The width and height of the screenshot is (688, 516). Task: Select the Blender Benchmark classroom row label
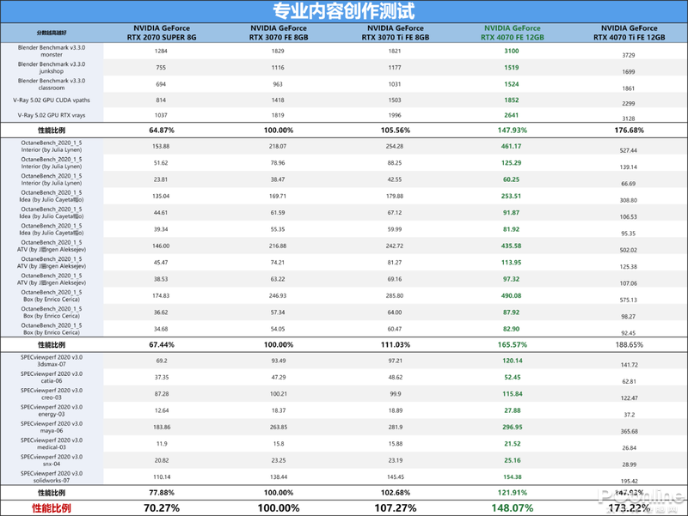pos(52,84)
